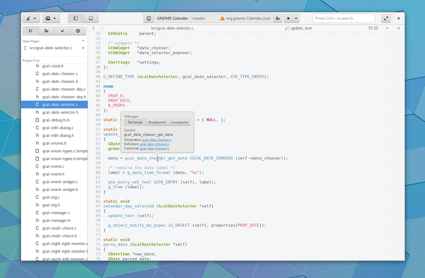Navigate back with the left chevron
This screenshot has height=278, width=425.
pyautogui.click(x=94, y=28)
